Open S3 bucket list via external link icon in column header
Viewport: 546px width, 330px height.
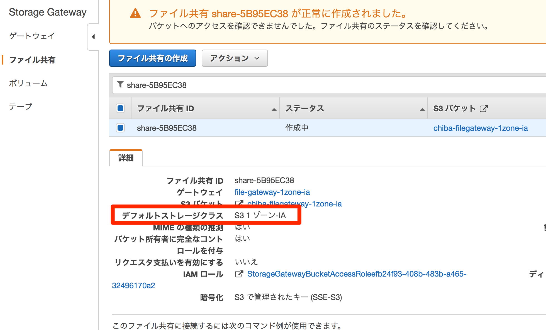point(484,108)
